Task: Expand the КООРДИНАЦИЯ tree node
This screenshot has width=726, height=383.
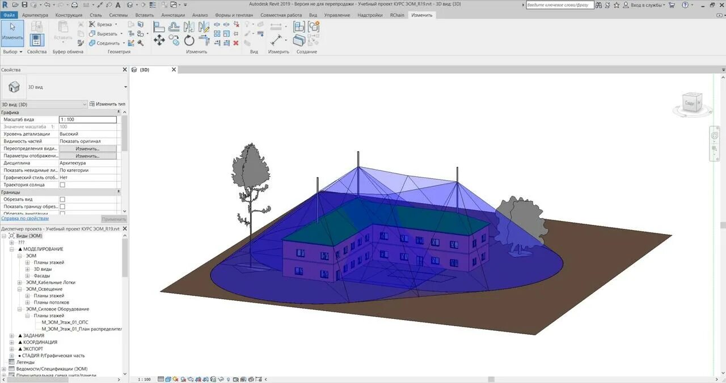Action: [12, 342]
